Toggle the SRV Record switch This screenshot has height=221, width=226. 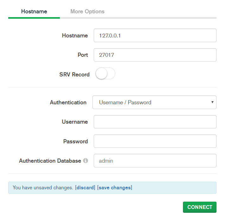(x=105, y=74)
